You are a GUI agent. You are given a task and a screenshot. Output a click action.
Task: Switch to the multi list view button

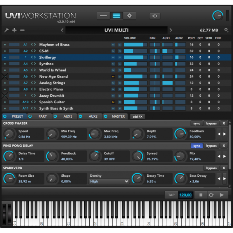[x=116, y=16]
